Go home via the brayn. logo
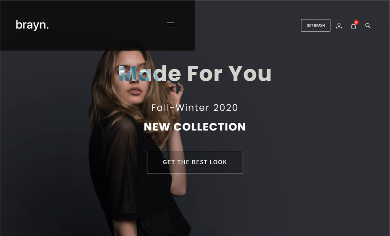This screenshot has height=236, width=390. coord(32,25)
